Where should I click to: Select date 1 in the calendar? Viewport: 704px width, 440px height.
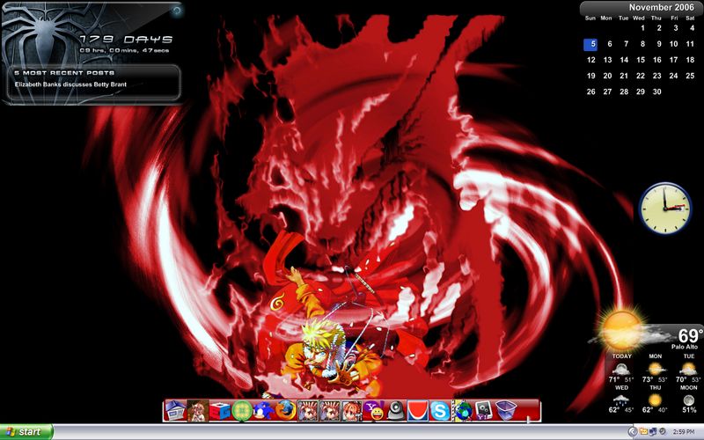643,28
